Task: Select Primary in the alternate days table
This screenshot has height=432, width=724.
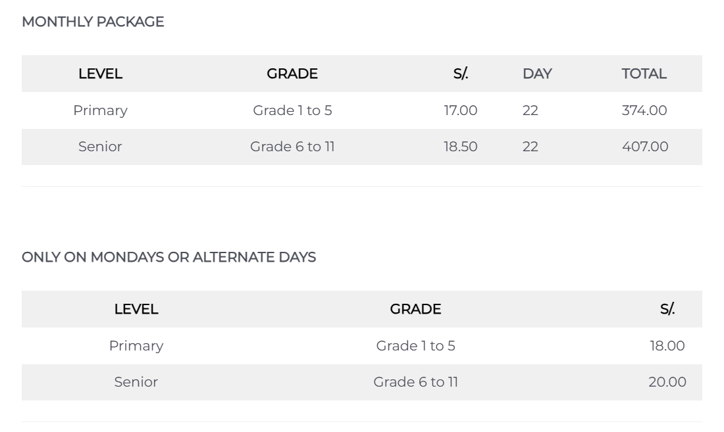Action: (x=136, y=346)
